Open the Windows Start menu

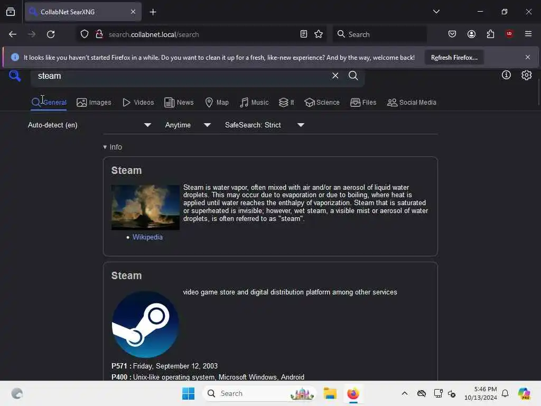(x=189, y=393)
